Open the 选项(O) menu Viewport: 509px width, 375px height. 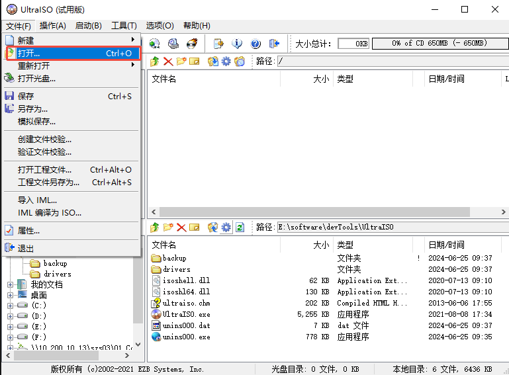(x=160, y=26)
